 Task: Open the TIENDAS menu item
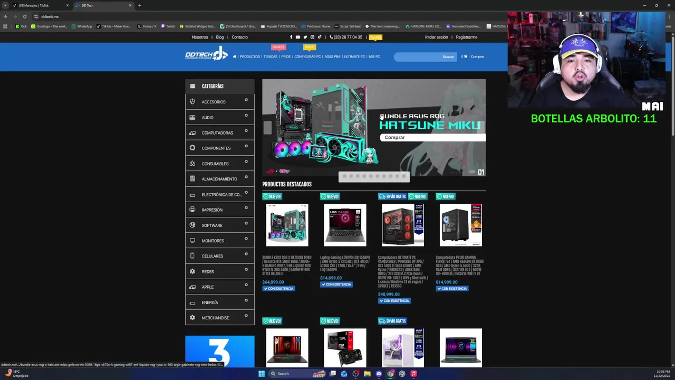[x=271, y=56]
